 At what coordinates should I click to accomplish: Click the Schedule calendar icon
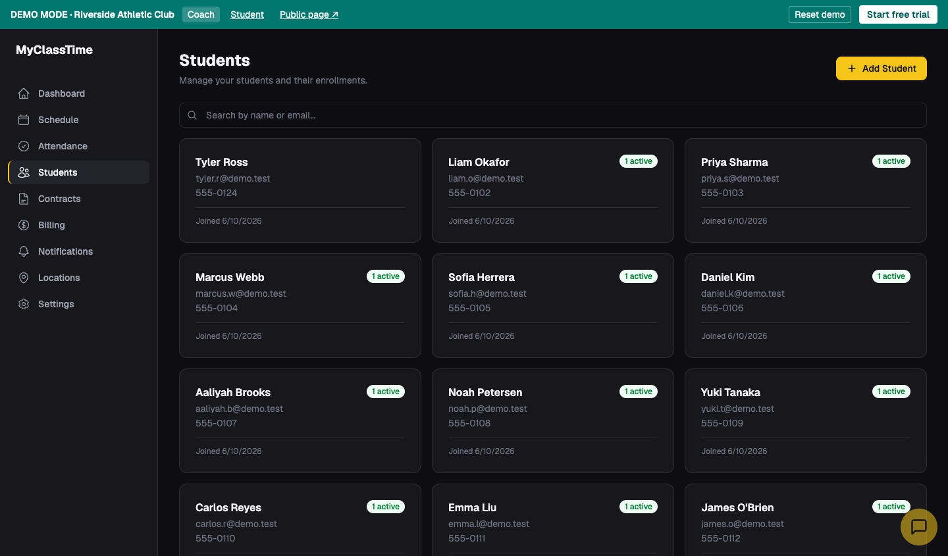pos(24,120)
